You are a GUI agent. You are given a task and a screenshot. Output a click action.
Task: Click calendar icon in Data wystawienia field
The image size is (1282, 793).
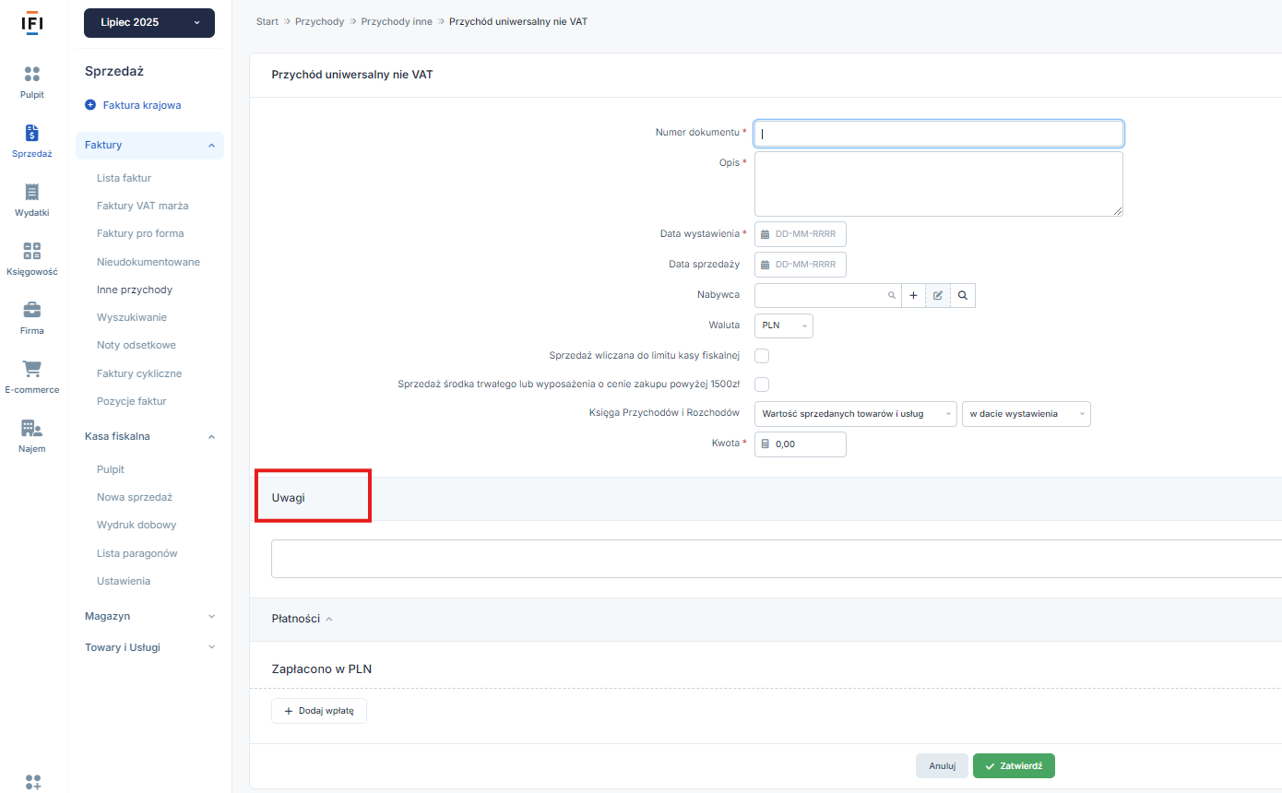[765, 234]
